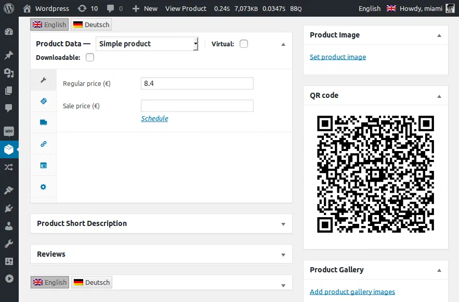Open the WooCommerce menu in sidebar
This screenshot has height=302, width=459.
point(9,131)
